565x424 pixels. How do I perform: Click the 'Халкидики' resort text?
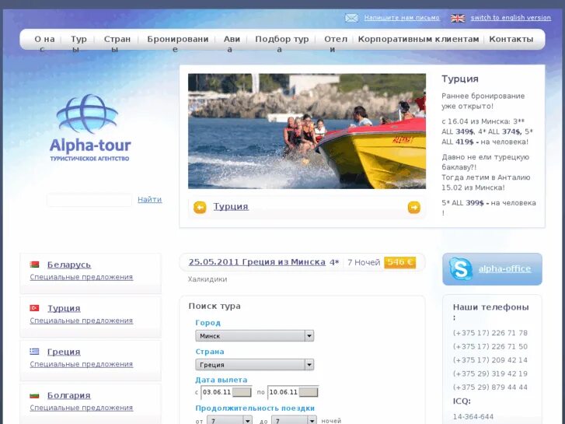(208, 279)
